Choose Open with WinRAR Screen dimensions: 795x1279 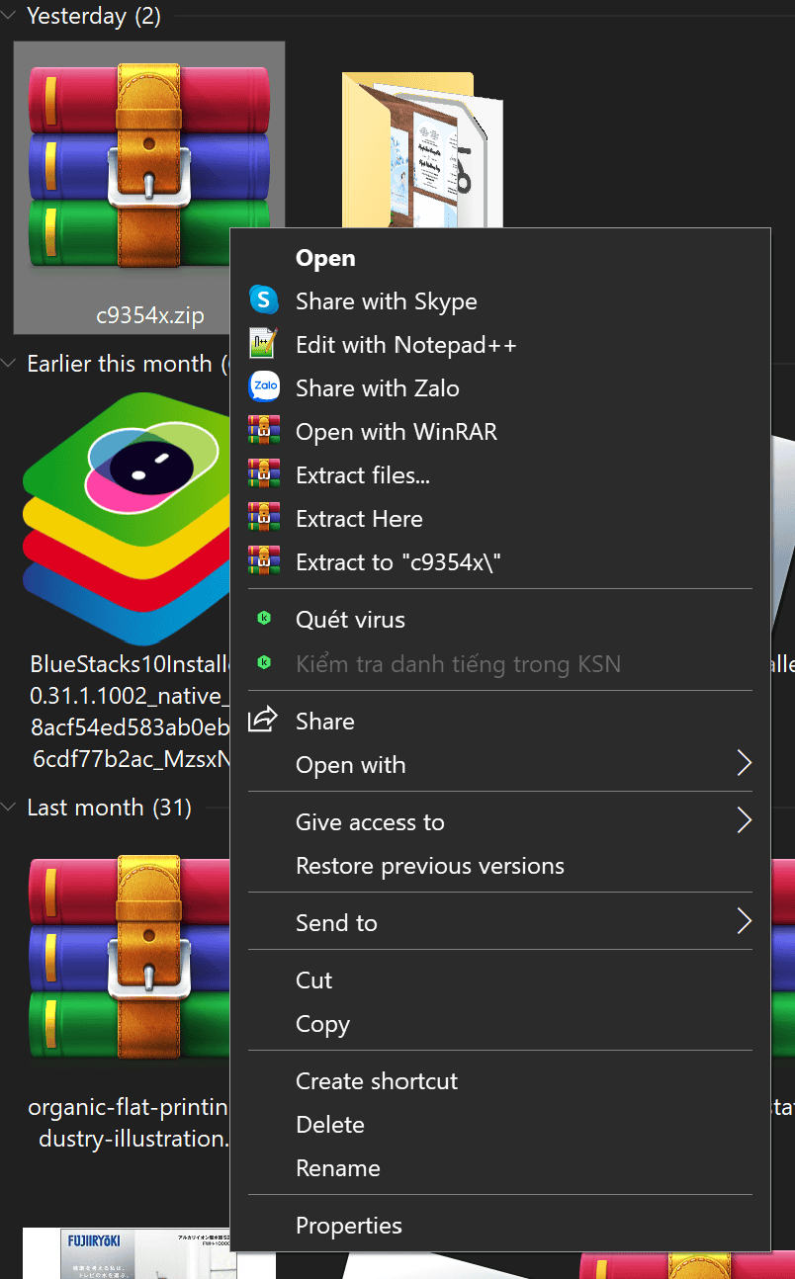click(396, 432)
